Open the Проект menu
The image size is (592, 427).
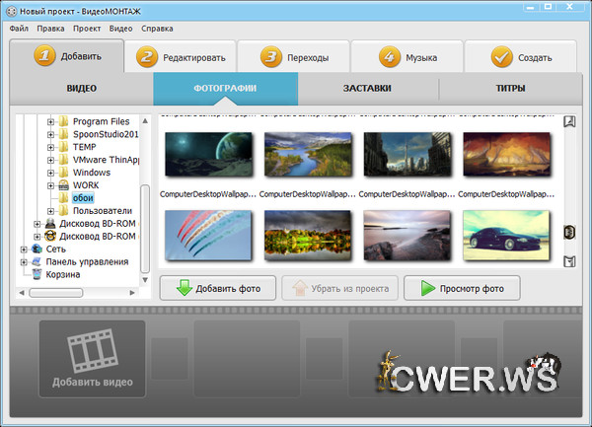87,29
